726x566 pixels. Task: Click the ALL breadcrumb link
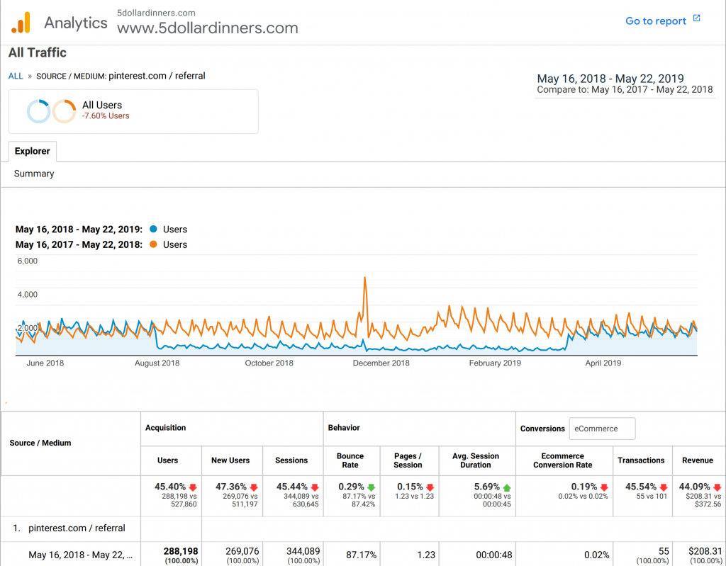point(16,76)
